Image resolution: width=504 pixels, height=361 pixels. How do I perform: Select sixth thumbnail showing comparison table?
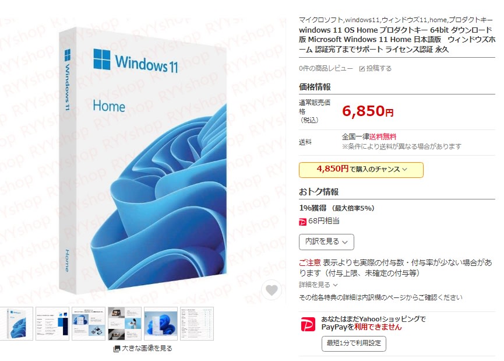(x=197, y=323)
